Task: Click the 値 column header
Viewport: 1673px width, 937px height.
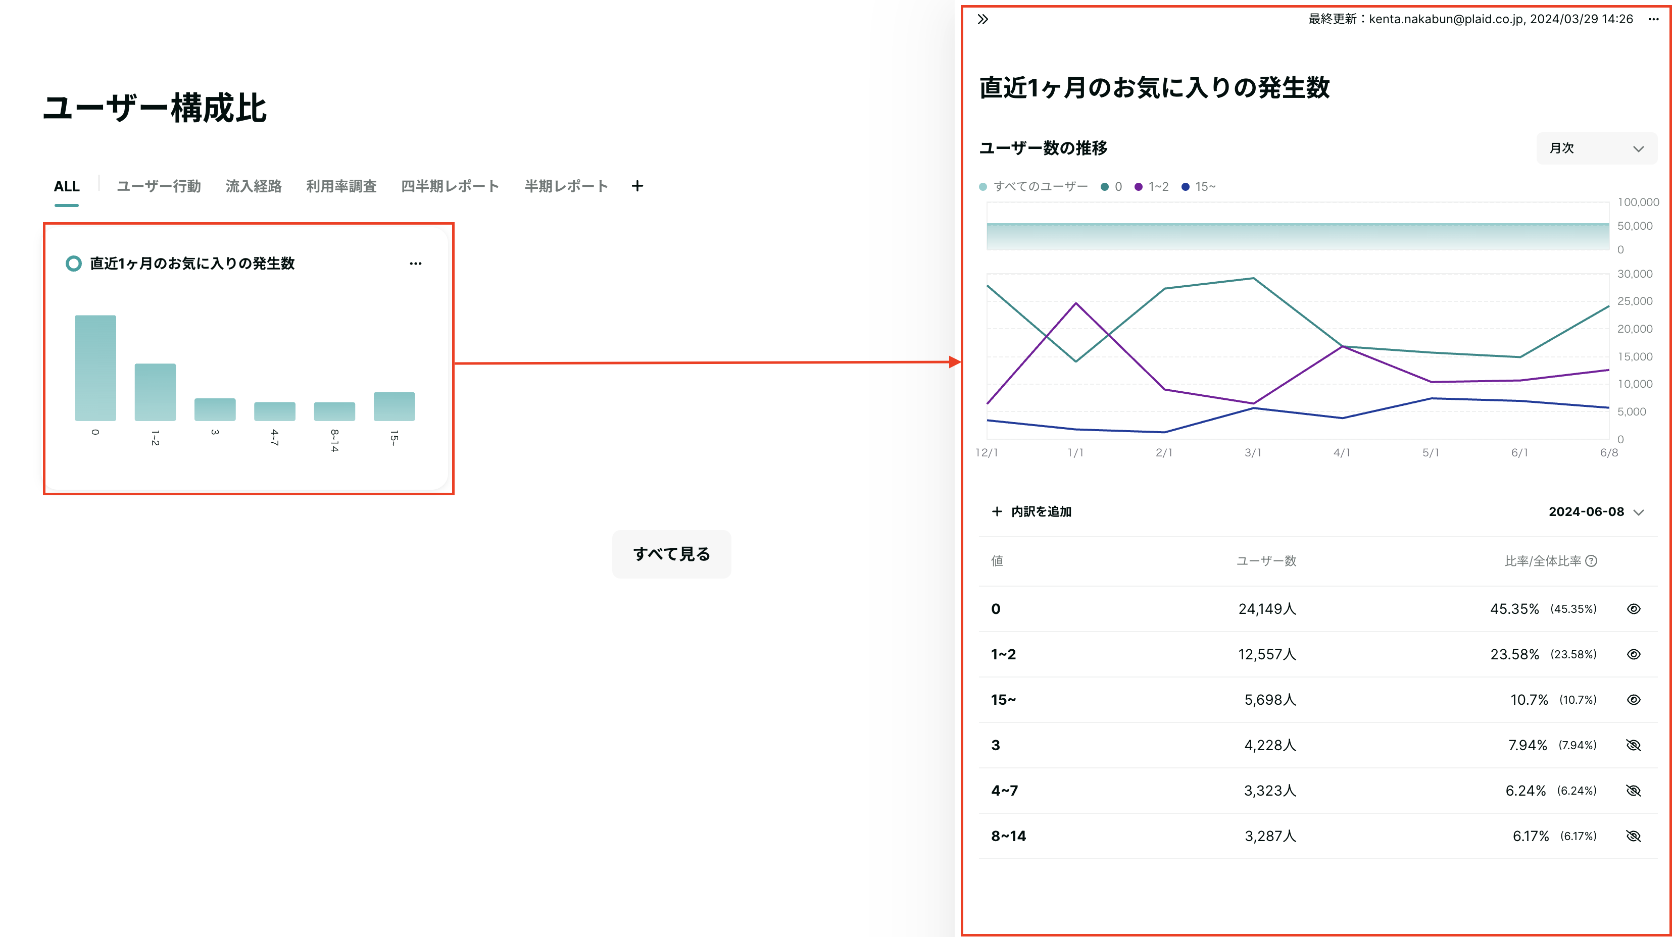Action: [x=997, y=561]
